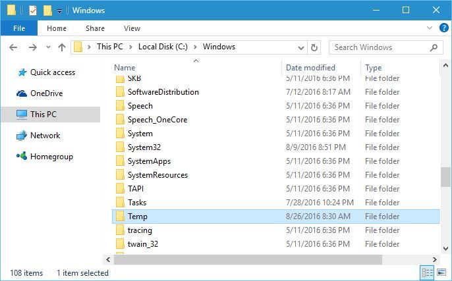Select This PC in the navigation pane

(51, 115)
